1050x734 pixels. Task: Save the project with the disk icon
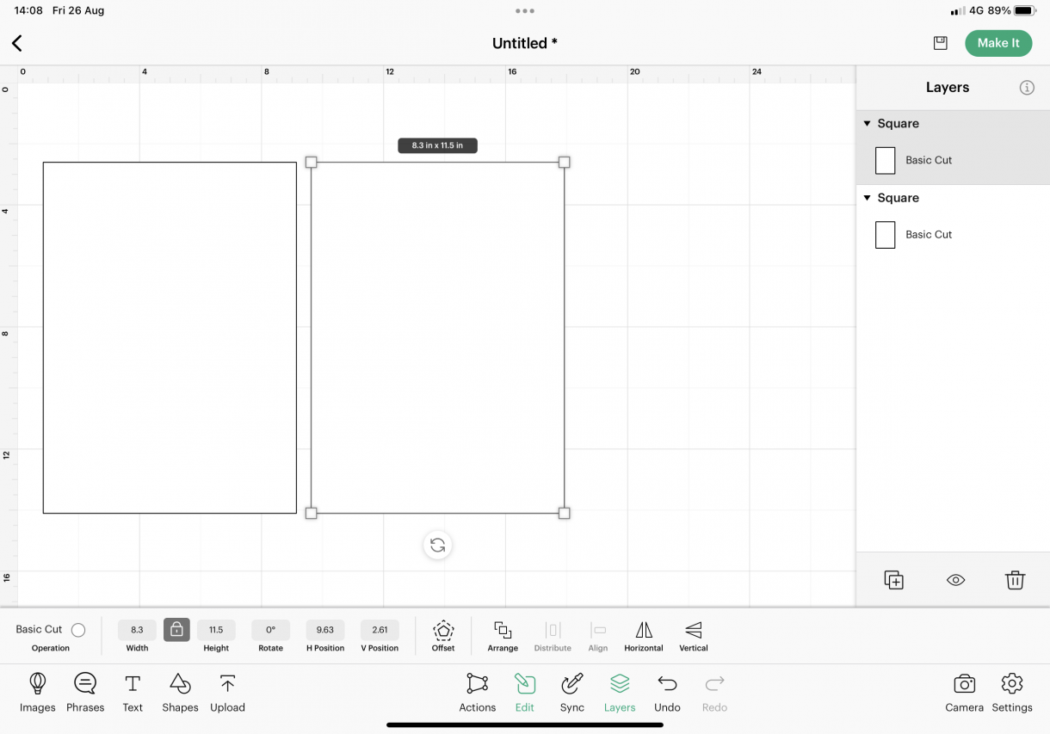[940, 43]
